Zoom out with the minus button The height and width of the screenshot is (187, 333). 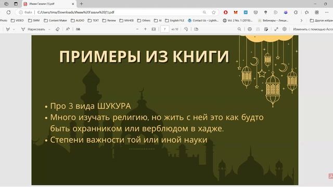click(137, 29)
